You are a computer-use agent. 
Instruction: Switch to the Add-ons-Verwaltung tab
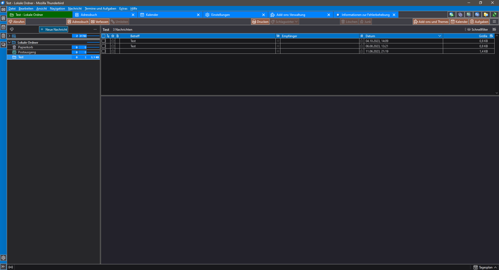click(291, 15)
